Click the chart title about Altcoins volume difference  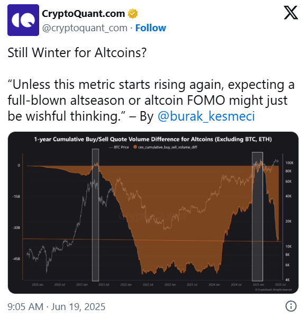(x=153, y=139)
